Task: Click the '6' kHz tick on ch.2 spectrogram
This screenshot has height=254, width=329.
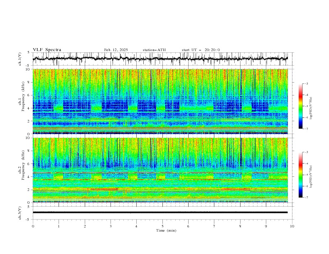Action: pos(29,164)
